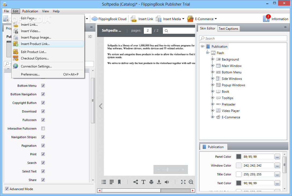Viewport: 292px width, 196px height.
Task: Click Title Color browse ellipsis button
Action: [277, 174]
